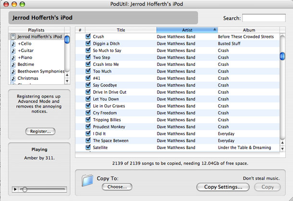Click Everyday album in I Did It row

226,134
